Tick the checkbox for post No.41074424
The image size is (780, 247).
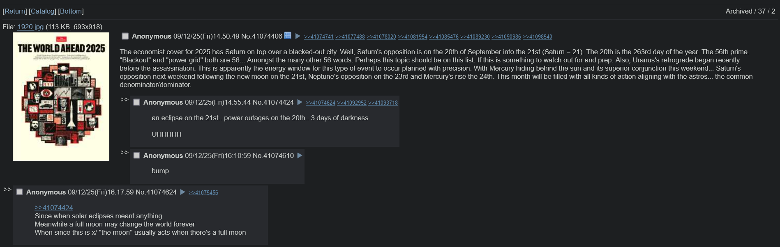[136, 102]
